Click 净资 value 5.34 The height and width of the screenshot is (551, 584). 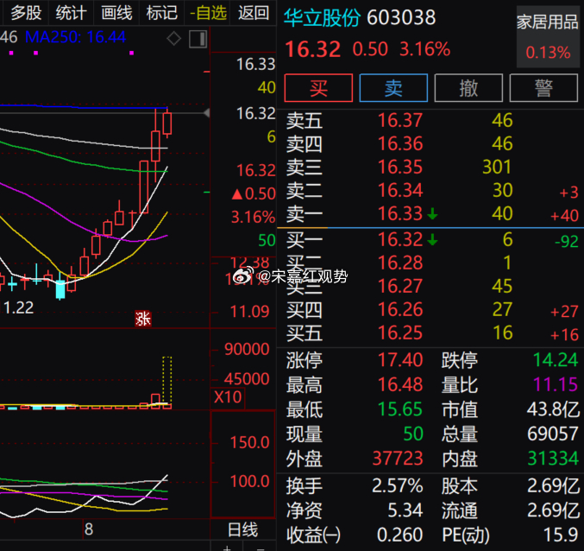coord(405,510)
